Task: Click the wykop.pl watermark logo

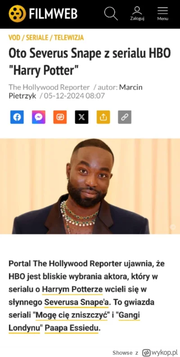Action: [160, 352]
